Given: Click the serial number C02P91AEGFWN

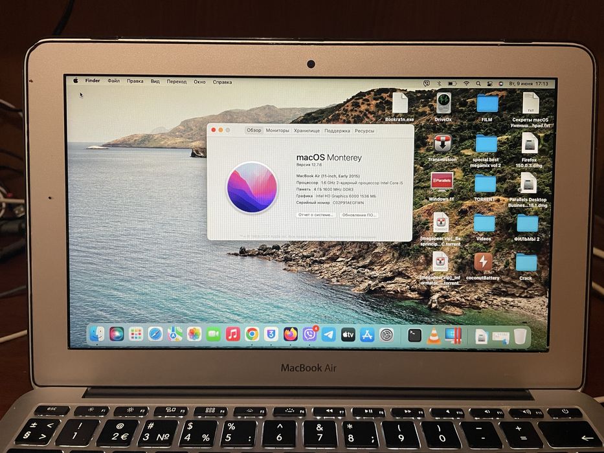Looking at the screenshot, I should [348, 203].
